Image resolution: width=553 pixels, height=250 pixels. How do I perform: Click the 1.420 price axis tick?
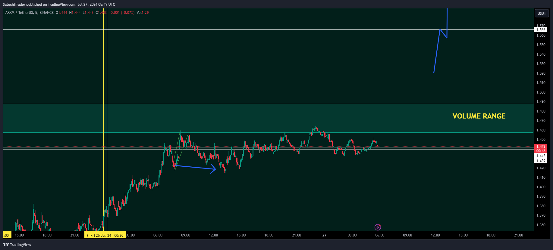coord(541,168)
